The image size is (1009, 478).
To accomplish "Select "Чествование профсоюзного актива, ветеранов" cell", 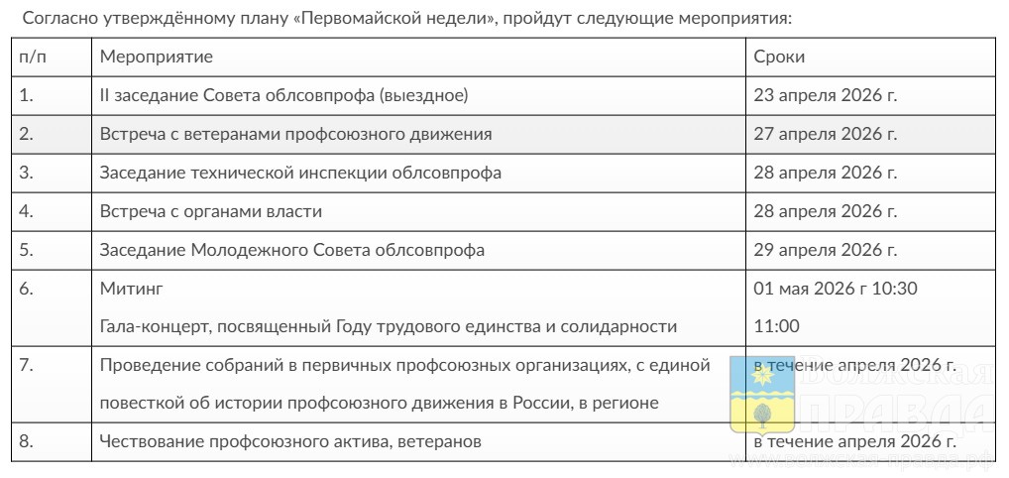I will click(x=290, y=441).
